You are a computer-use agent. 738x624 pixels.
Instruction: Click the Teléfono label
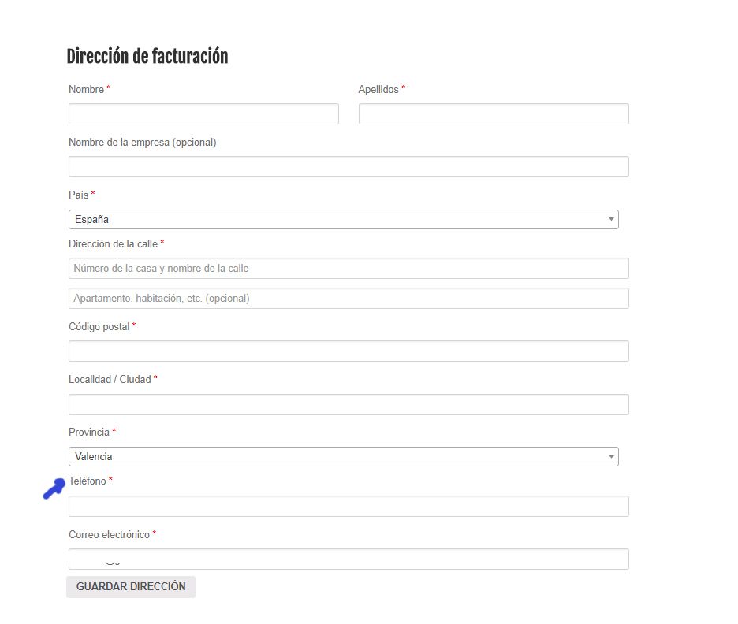(88, 481)
